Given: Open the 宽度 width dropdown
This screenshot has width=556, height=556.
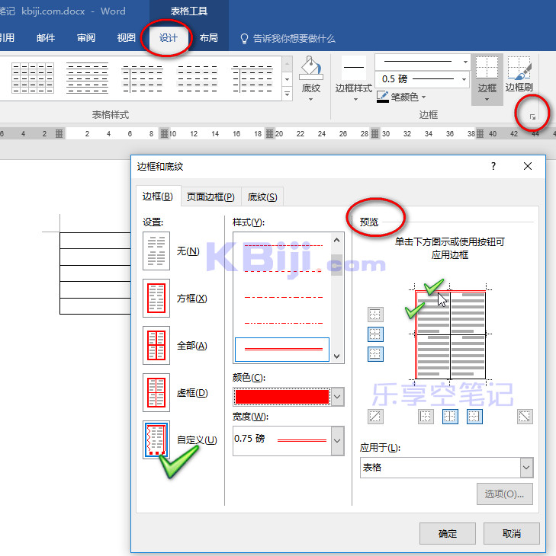Looking at the screenshot, I should pyautogui.click(x=337, y=440).
